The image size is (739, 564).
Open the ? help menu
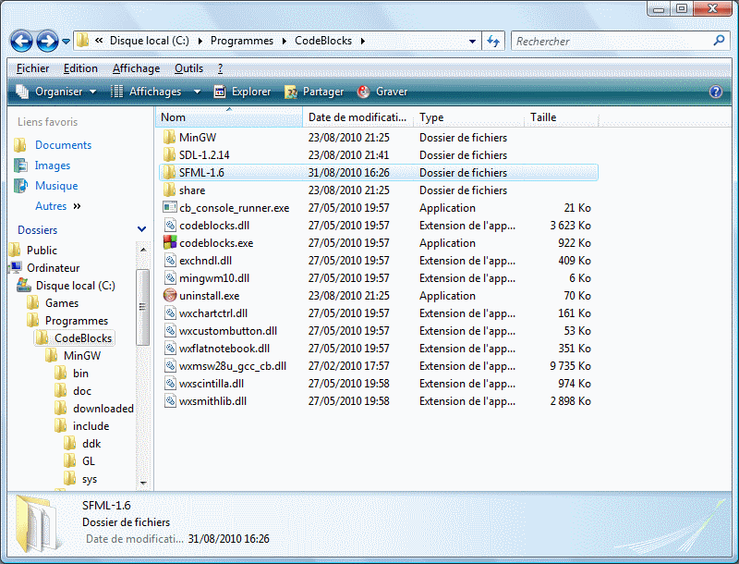point(220,68)
